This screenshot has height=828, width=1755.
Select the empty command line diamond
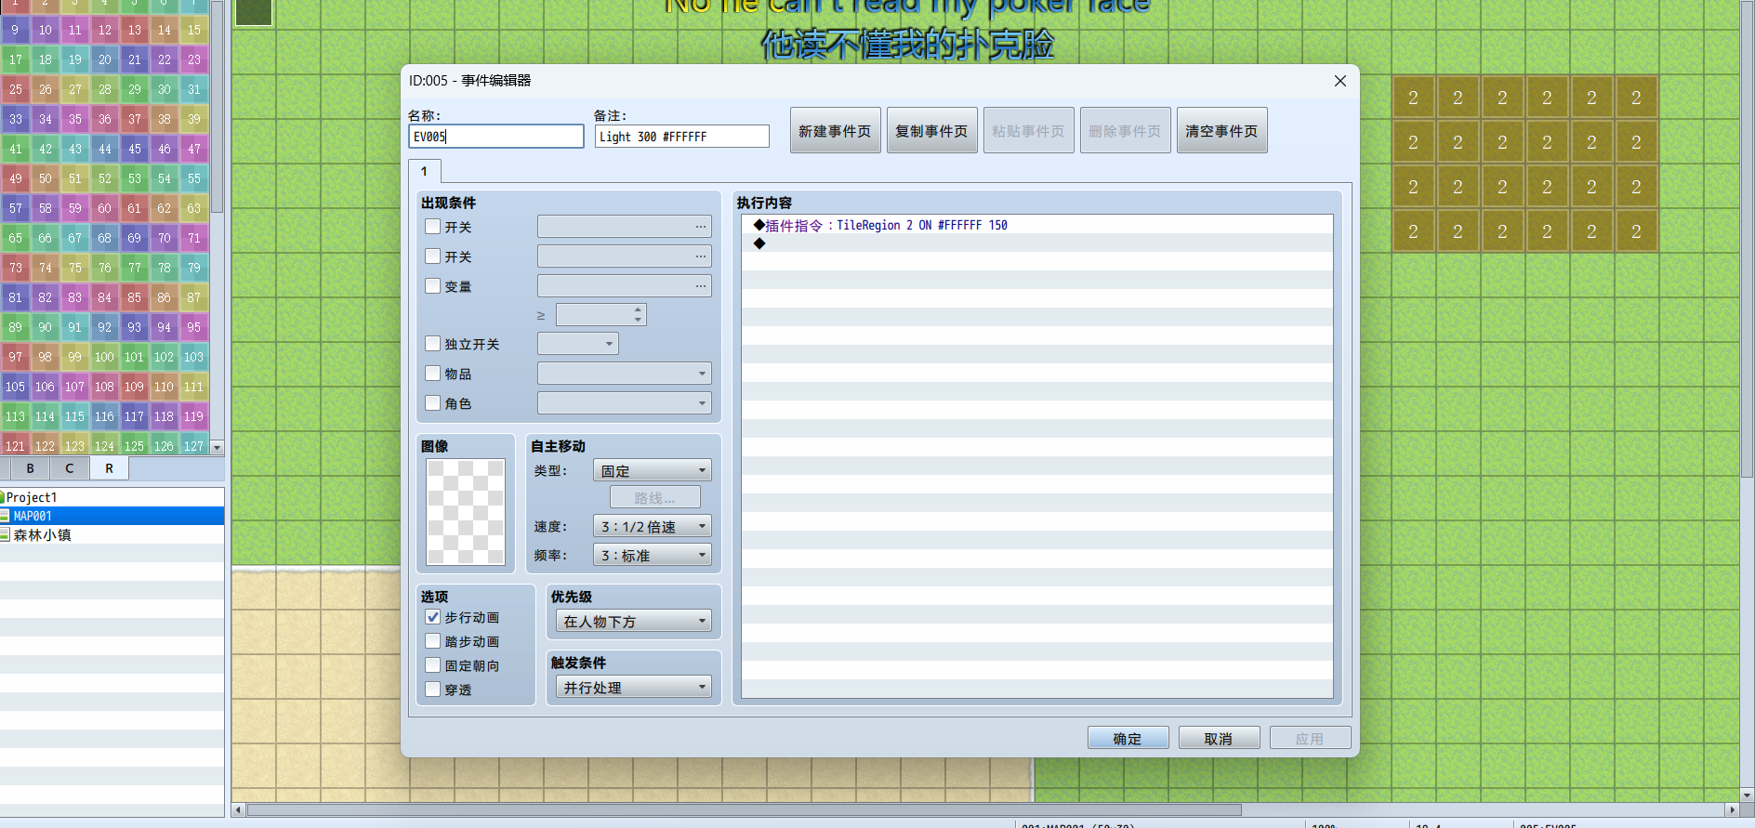pos(759,243)
